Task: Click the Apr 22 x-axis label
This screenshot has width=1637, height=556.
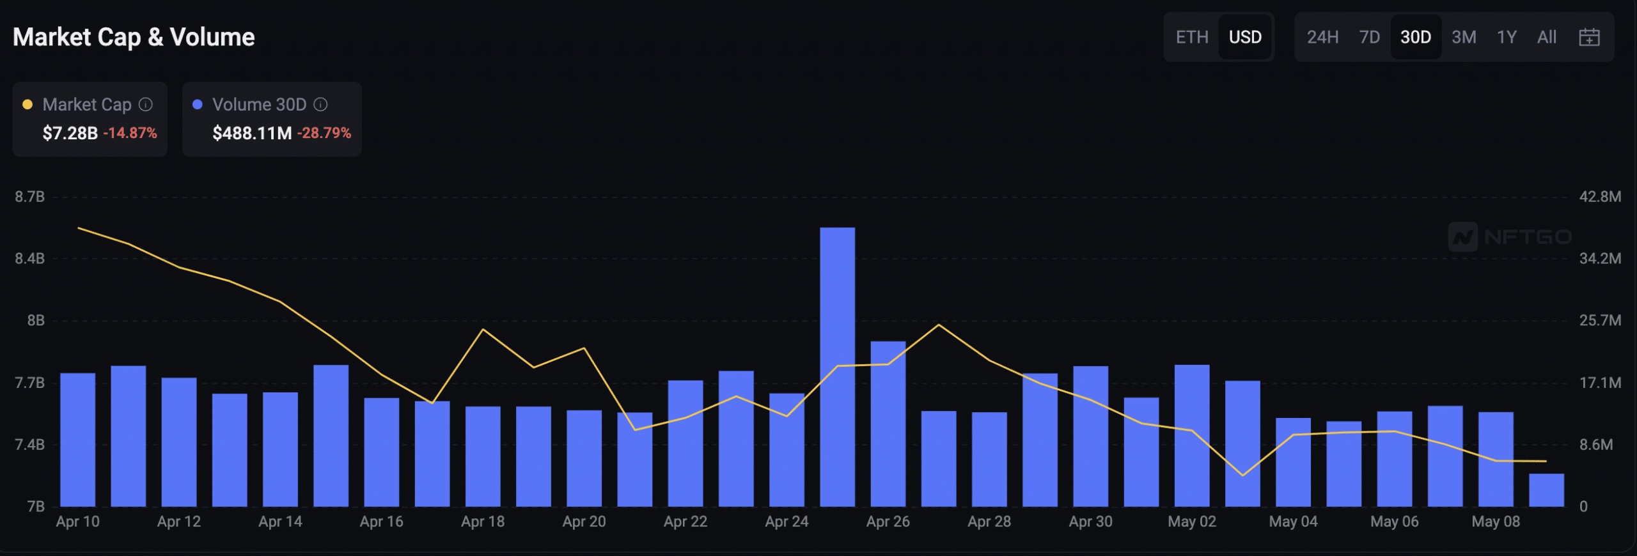Action: pyautogui.click(x=685, y=521)
